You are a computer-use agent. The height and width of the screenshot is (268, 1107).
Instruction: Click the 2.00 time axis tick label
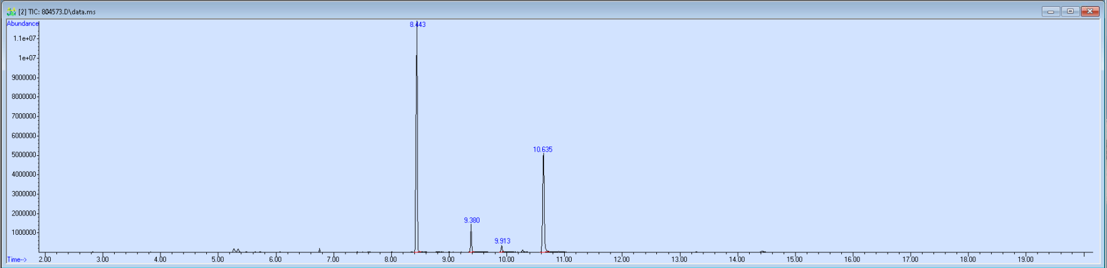tap(45, 259)
